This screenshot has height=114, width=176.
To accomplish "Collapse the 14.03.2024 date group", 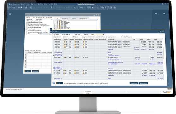I will 53,67.
